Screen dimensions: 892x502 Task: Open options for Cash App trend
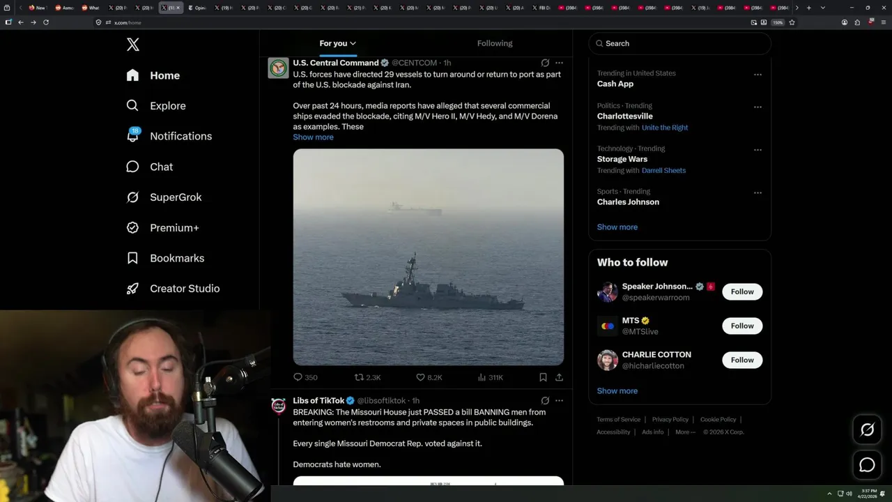point(758,75)
